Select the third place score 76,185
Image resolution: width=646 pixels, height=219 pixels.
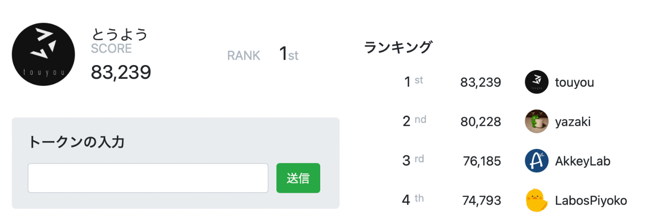(x=482, y=161)
